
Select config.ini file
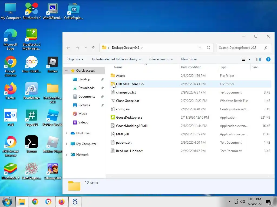(190, 109)
